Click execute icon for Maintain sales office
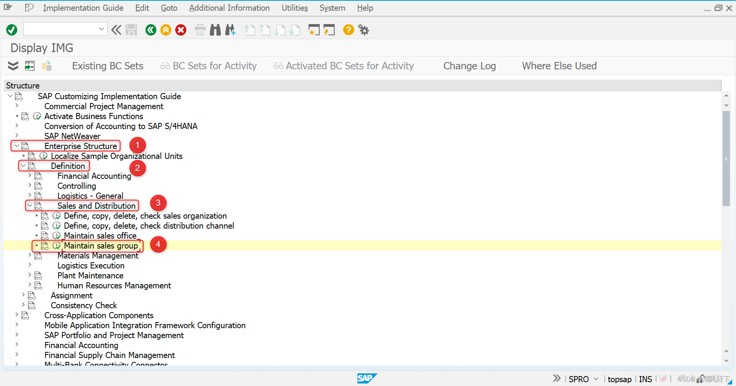 pos(56,236)
